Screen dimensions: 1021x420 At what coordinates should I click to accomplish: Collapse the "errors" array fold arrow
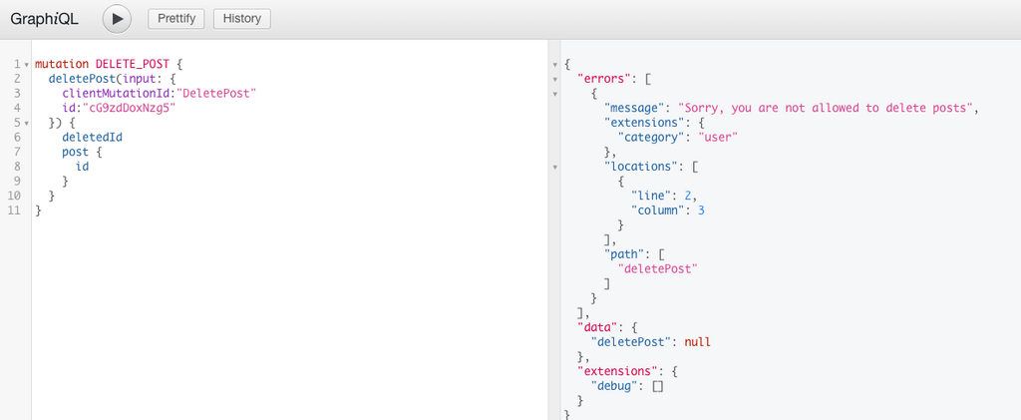pyautogui.click(x=554, y=80)
